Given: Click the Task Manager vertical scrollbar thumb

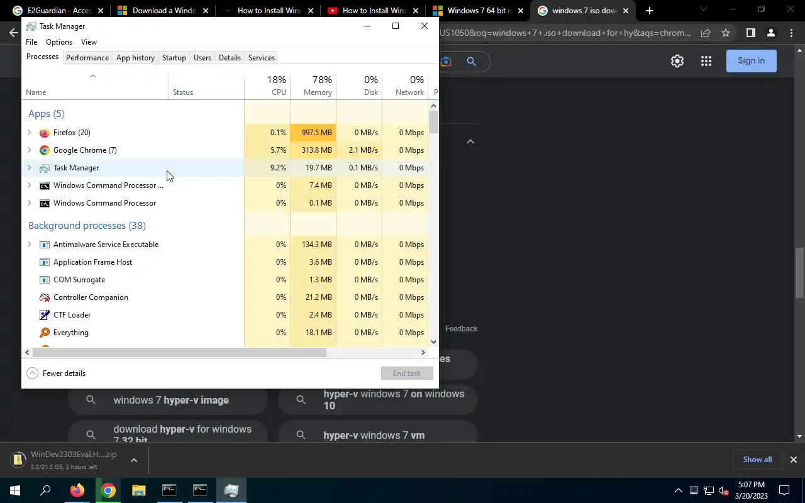Looking at the screenshot, I should click(x=433, y=122).
